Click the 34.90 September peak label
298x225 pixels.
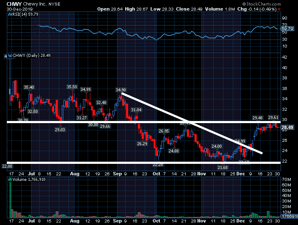[x=121, y=90]
